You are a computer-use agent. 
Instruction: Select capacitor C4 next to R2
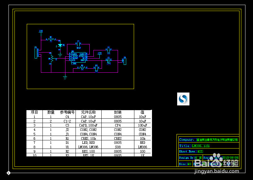coord(97,68)
